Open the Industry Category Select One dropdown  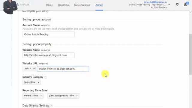31,82
